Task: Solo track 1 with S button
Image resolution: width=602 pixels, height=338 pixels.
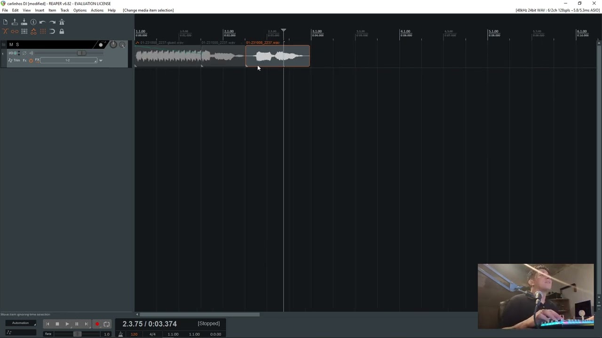Action: (17, 45)
